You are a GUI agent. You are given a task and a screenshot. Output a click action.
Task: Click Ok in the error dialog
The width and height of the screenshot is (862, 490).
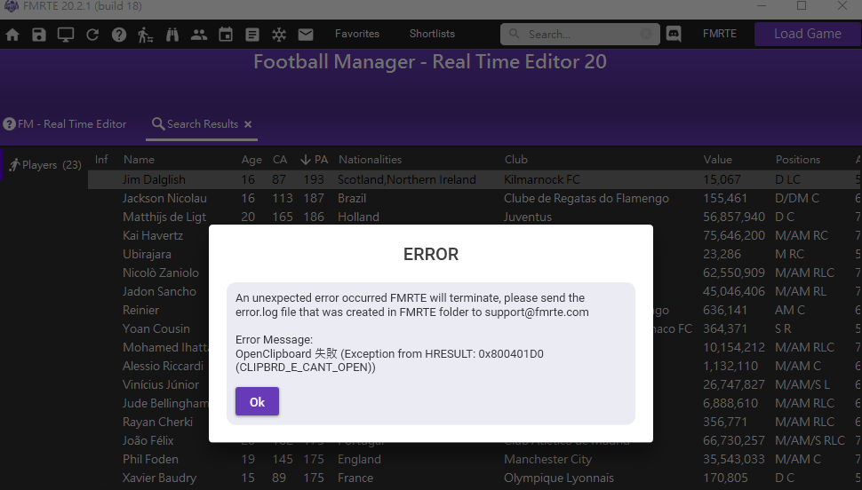click(x=258, y=401)
